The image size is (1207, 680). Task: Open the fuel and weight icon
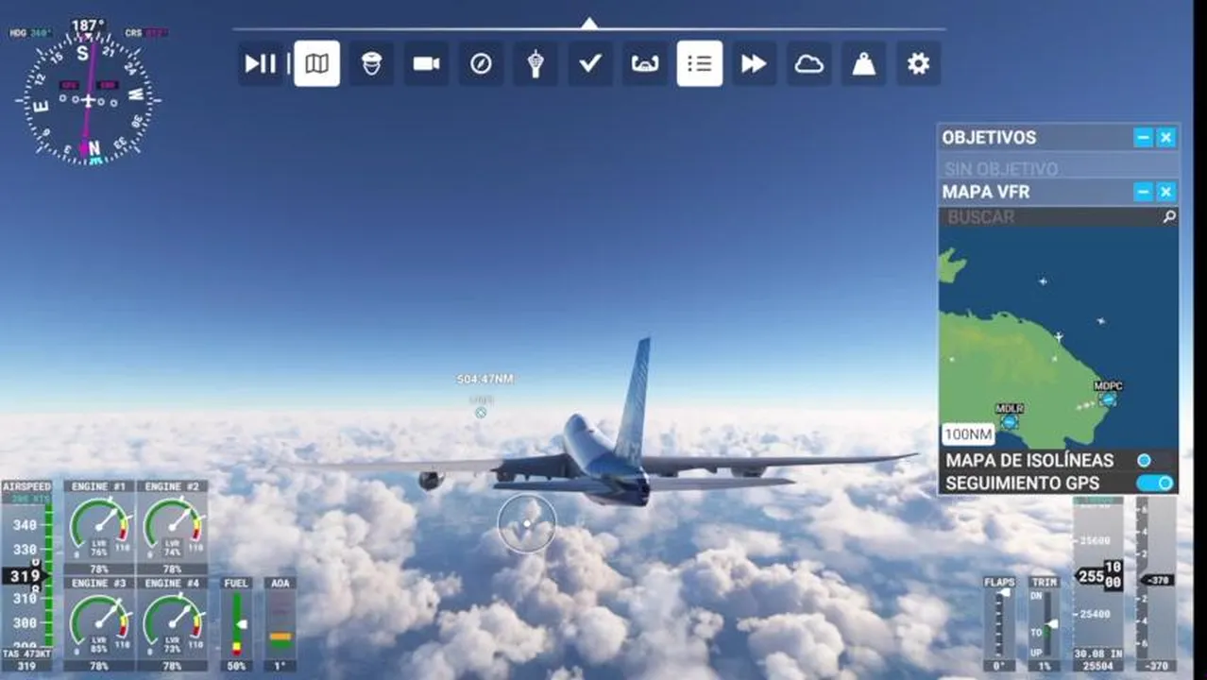[x=863, y=63]
